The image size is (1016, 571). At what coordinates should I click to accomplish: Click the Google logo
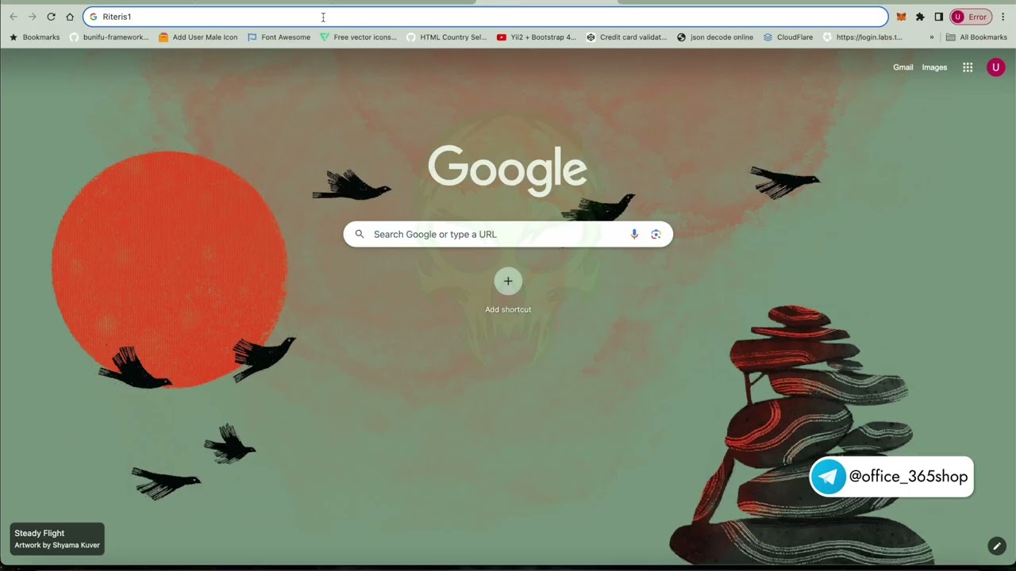click(508, 170)
